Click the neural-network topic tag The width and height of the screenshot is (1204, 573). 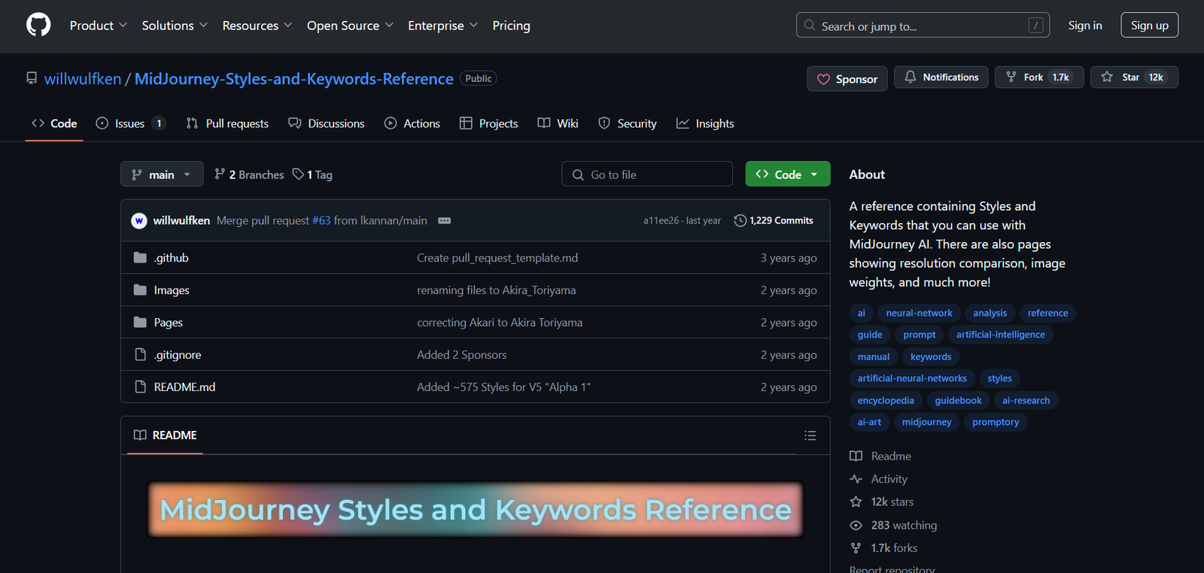(x=919, y=313)
